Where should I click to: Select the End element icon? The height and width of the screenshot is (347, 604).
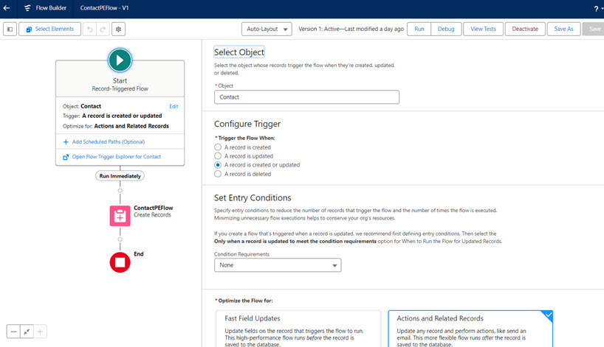coord(120,262)
